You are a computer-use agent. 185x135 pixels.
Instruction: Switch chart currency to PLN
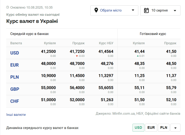[164, 128]
